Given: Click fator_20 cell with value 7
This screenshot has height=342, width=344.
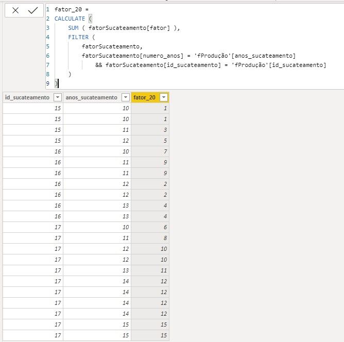Looking at the screenshot, I should [x=150, y=151].
